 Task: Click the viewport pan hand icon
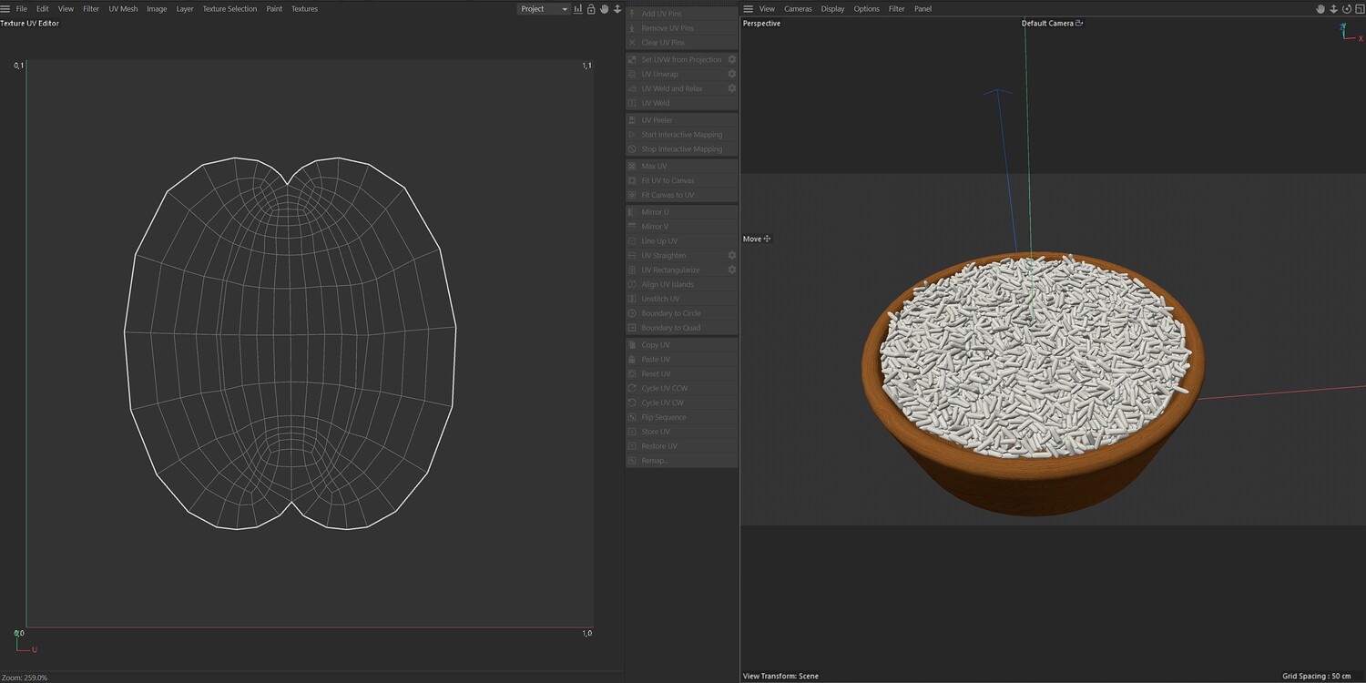(x=1320, y=9)
